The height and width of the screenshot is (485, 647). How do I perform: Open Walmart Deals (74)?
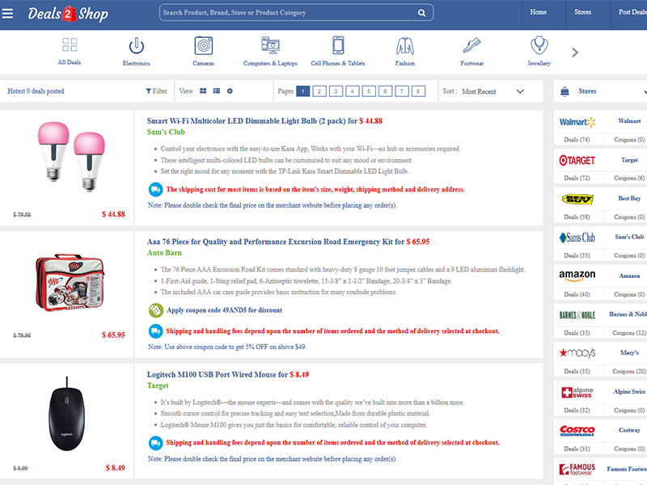pyautogui.click(x=577, y=140)
